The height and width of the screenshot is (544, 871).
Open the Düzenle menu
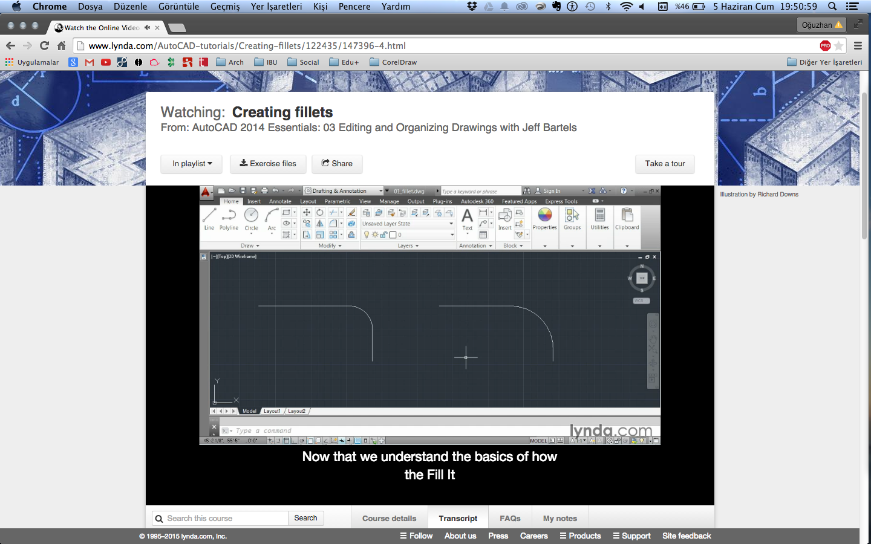click(x=130, y=7)
